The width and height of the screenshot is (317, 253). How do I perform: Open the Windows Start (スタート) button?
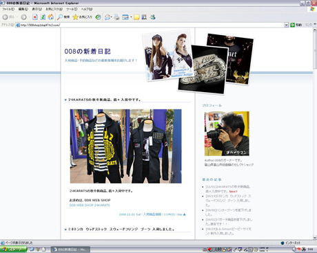tap(13, 250)
